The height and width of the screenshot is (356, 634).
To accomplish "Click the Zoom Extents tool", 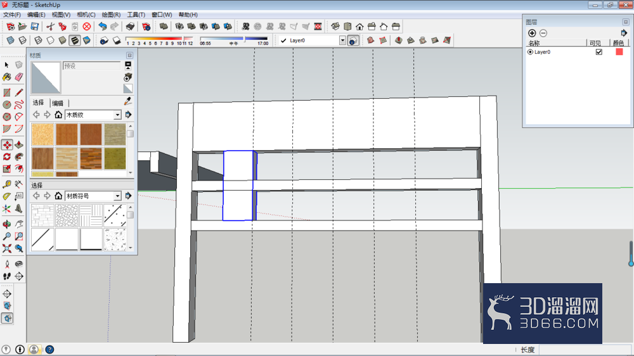I will pos(6,248).
